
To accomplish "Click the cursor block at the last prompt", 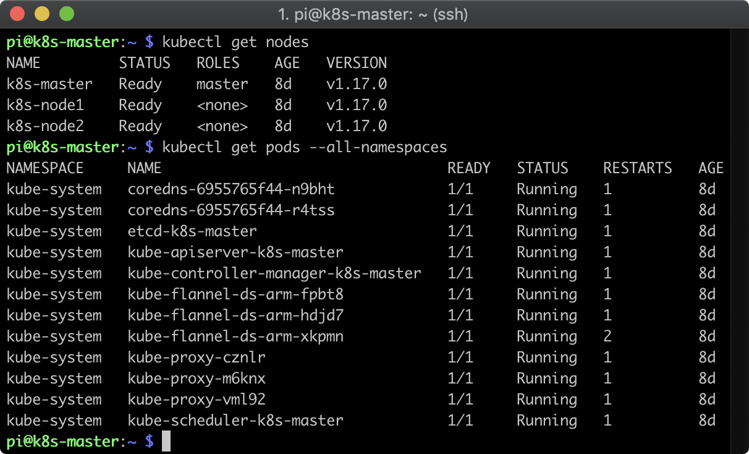I will click(166, 442).
